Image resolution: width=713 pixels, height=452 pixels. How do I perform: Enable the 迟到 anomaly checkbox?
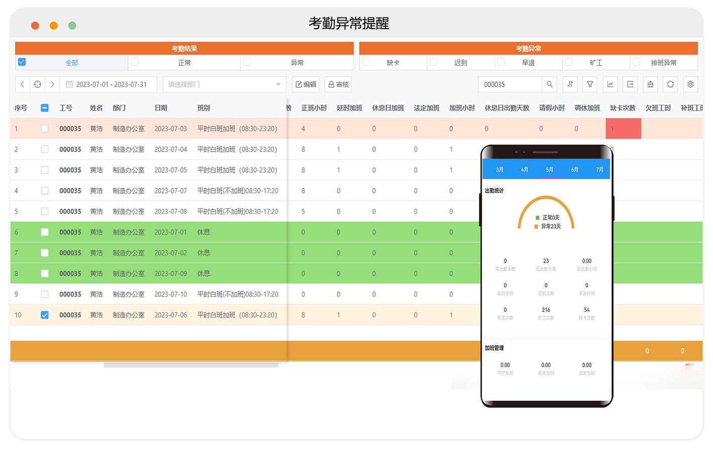coord(434,62)
